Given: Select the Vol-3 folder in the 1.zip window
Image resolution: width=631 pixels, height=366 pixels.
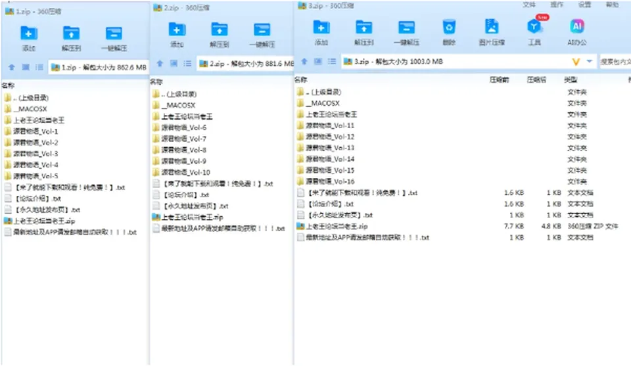Looking at the screenshot, I should (x=31, y=154).
